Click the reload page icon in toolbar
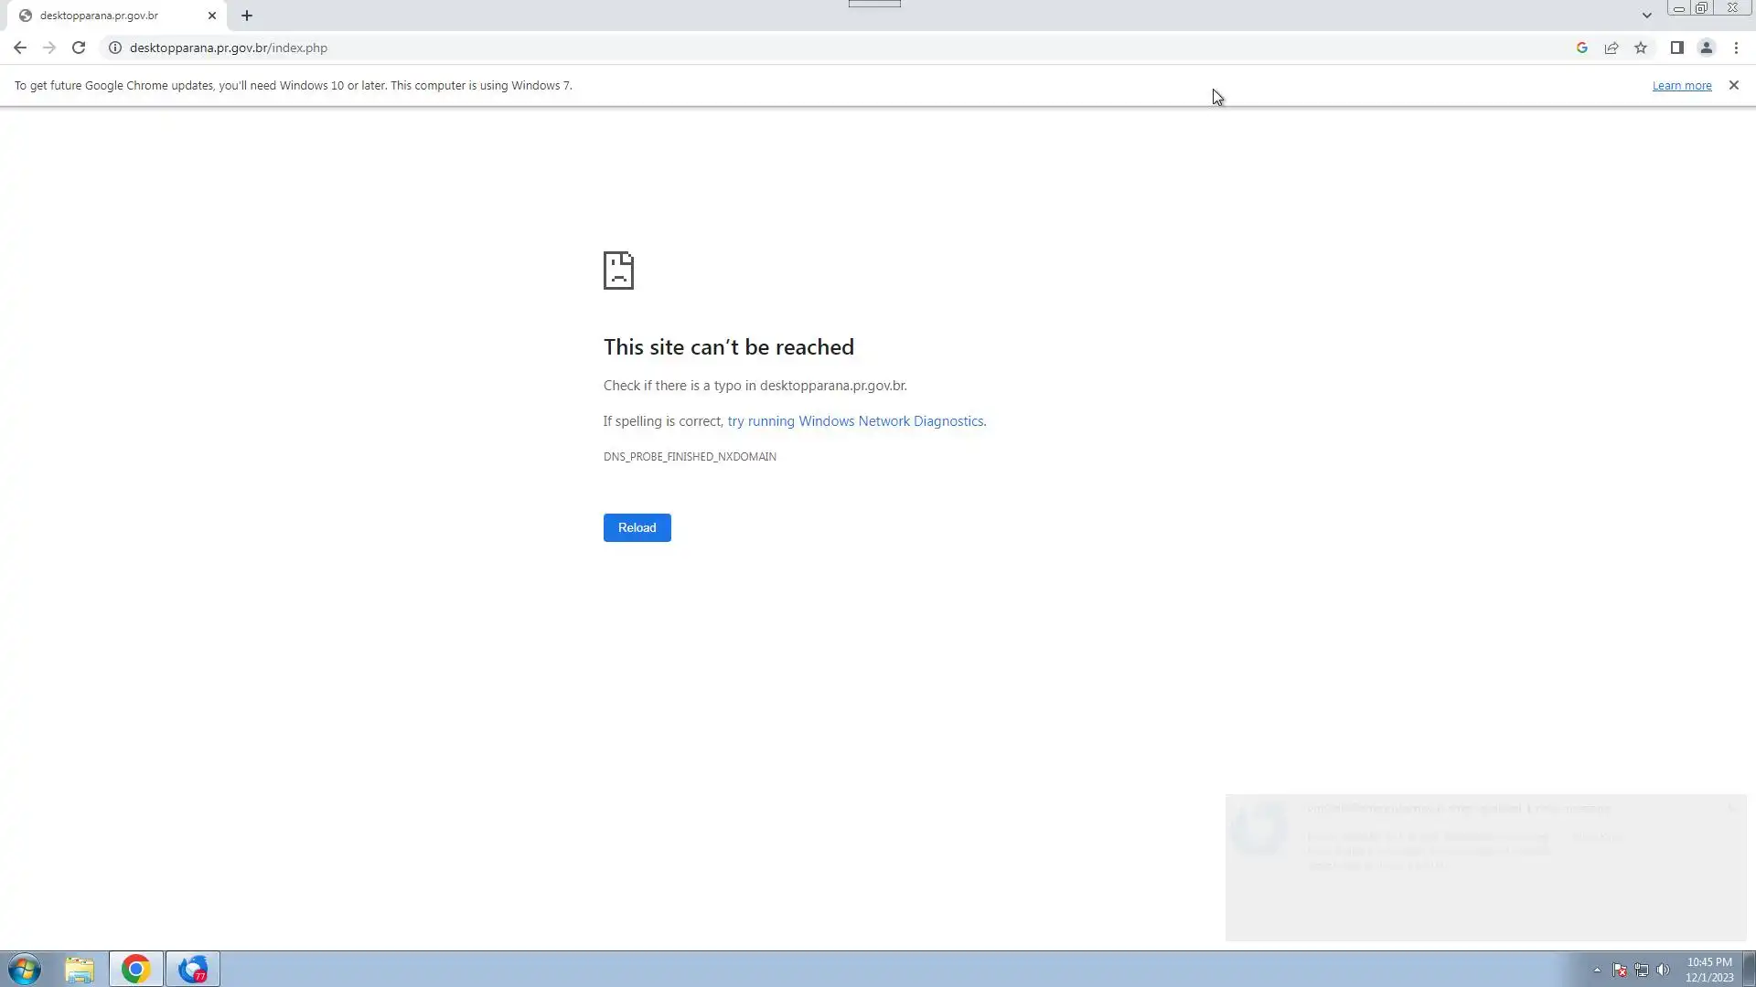This screenshot has width=1756, height=987. pos(79,48)
